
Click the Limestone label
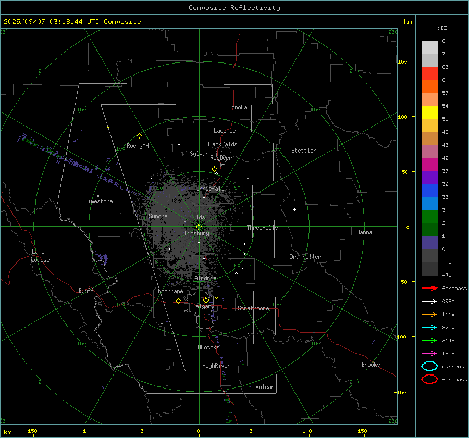point(98,201)
